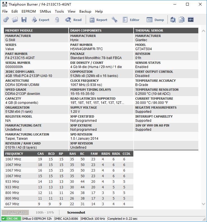Click the scrollbar down arrow
This screenshot has width=207, height=222.
(203, 204)
